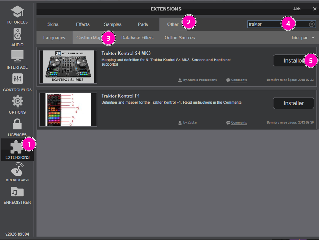319x240 pixels.
Task: Open the Samples tab
Action: 113,24
